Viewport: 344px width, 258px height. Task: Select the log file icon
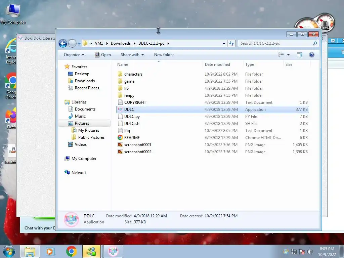[x=120, y=131]
